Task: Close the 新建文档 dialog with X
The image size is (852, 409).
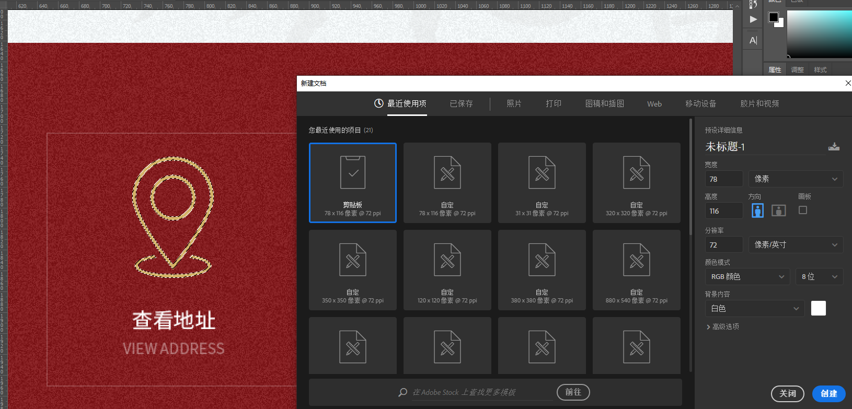Action: click(848, 83)
